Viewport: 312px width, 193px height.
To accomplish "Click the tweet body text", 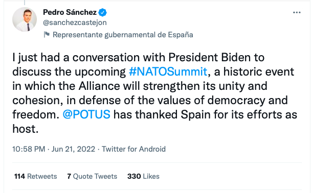I will (154, 93).
